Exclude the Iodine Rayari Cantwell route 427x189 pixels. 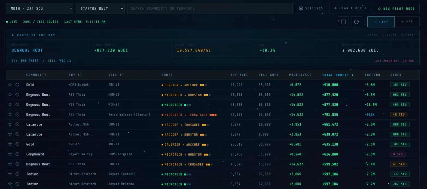(x=17, y=174)
